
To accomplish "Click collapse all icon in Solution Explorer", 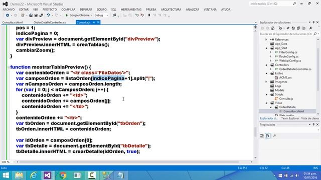I will point(298,28).
